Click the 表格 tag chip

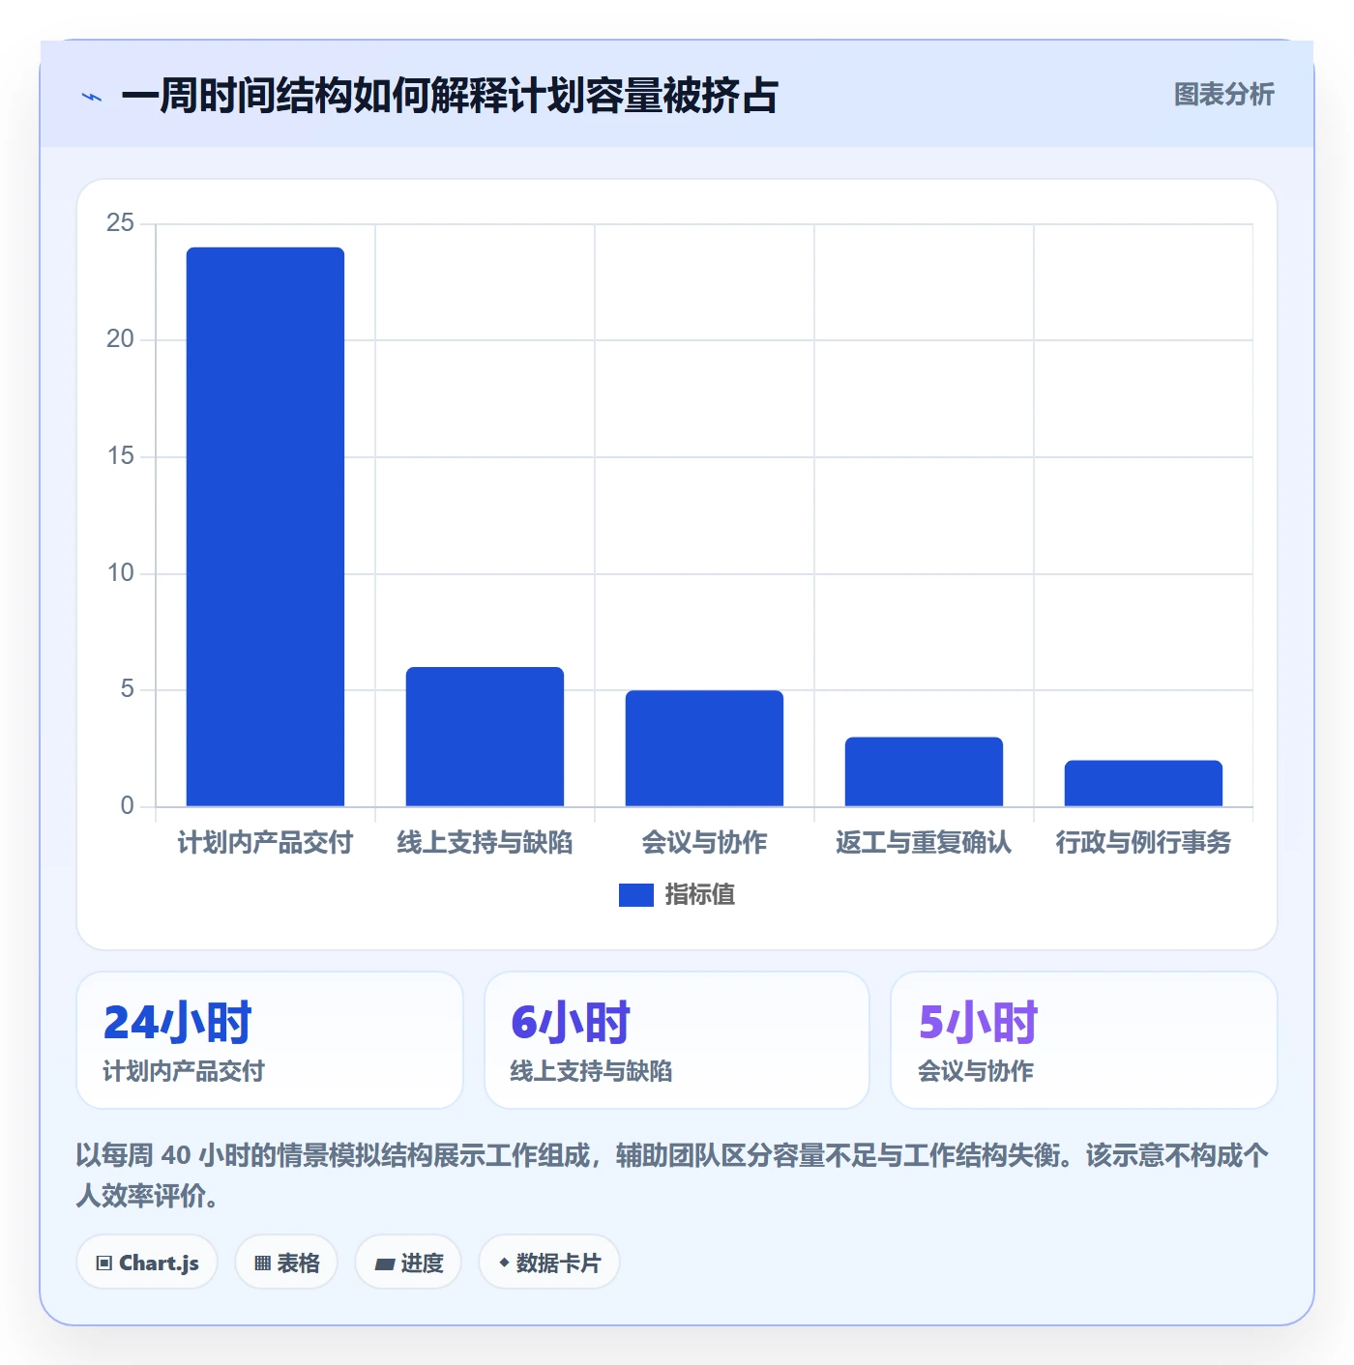(286, 1263)
